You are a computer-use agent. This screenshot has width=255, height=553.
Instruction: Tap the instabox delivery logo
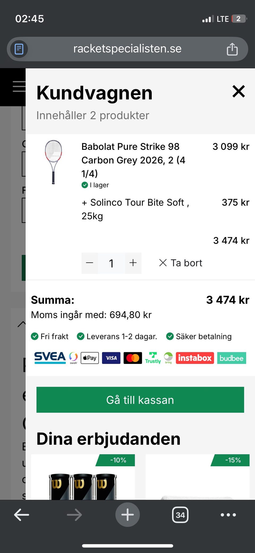[x=195, y=358]
